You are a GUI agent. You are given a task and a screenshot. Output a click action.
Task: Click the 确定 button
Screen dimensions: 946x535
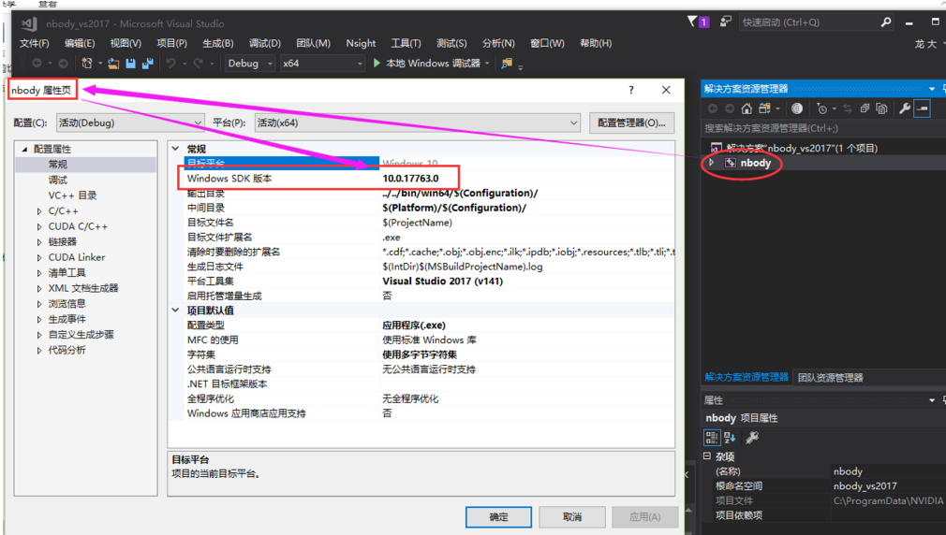(498, 517)
